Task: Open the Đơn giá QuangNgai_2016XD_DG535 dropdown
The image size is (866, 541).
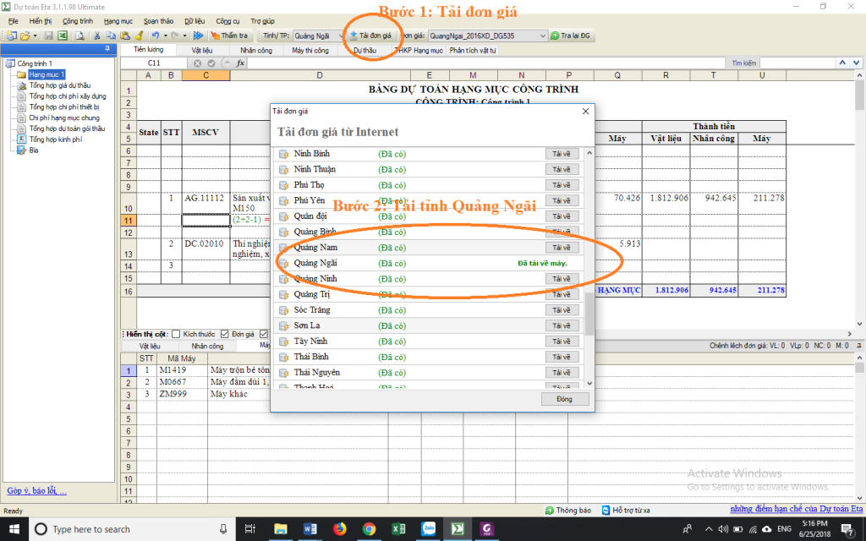Action: (x=542, y=36)
